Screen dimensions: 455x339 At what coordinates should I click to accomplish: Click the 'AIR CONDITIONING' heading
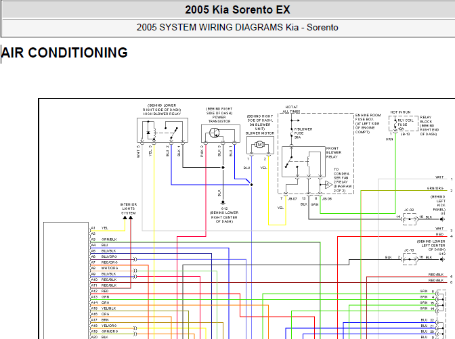pos(64,53)
